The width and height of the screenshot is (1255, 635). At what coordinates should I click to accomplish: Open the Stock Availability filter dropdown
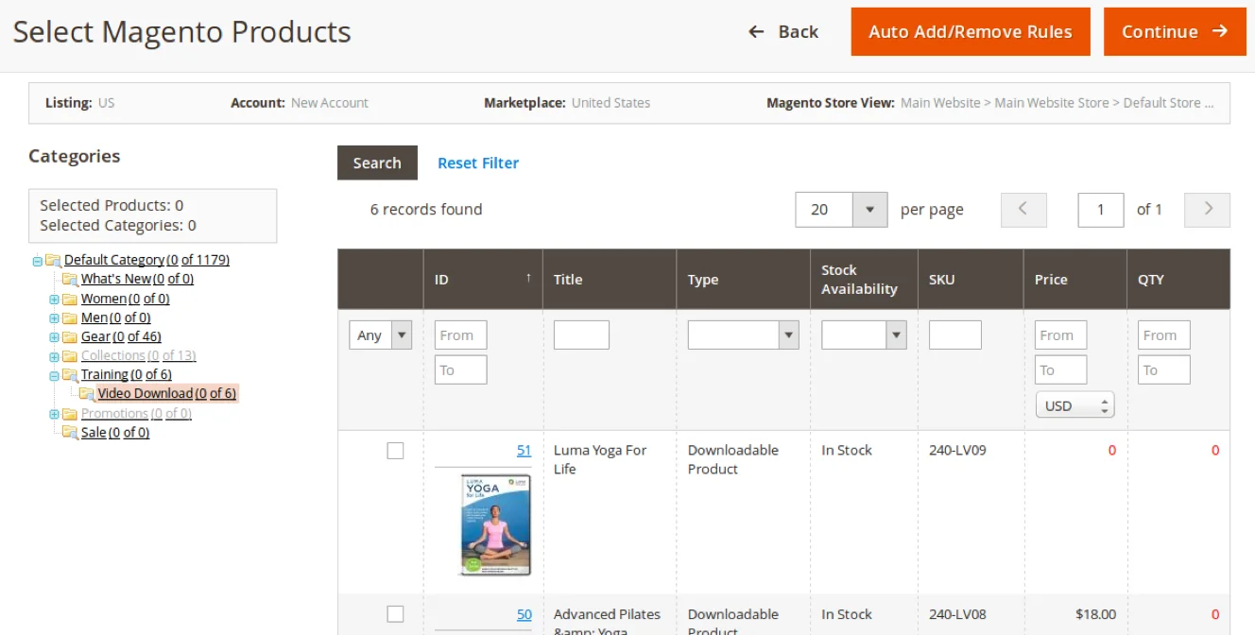(864, 335)
